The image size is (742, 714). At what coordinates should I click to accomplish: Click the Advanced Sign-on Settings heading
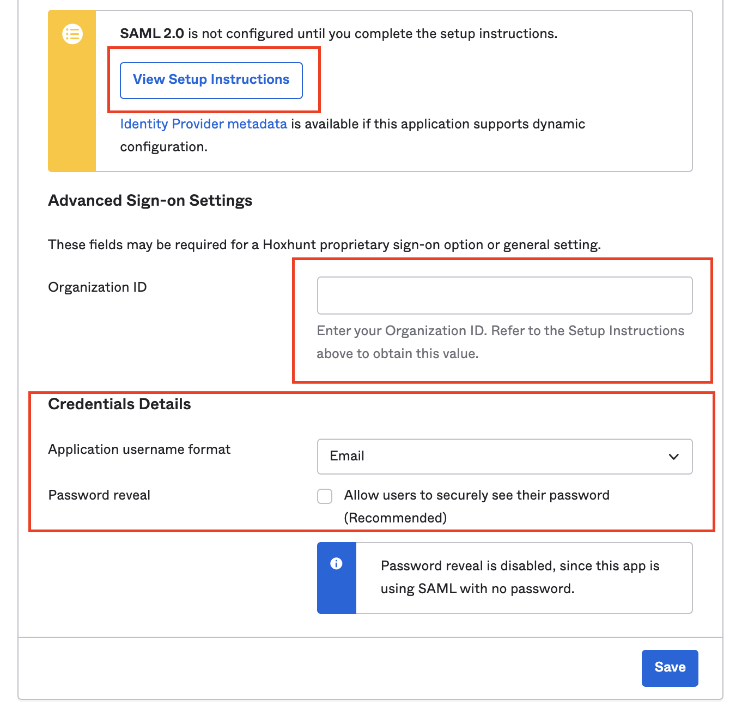click(x=150, y=201)
